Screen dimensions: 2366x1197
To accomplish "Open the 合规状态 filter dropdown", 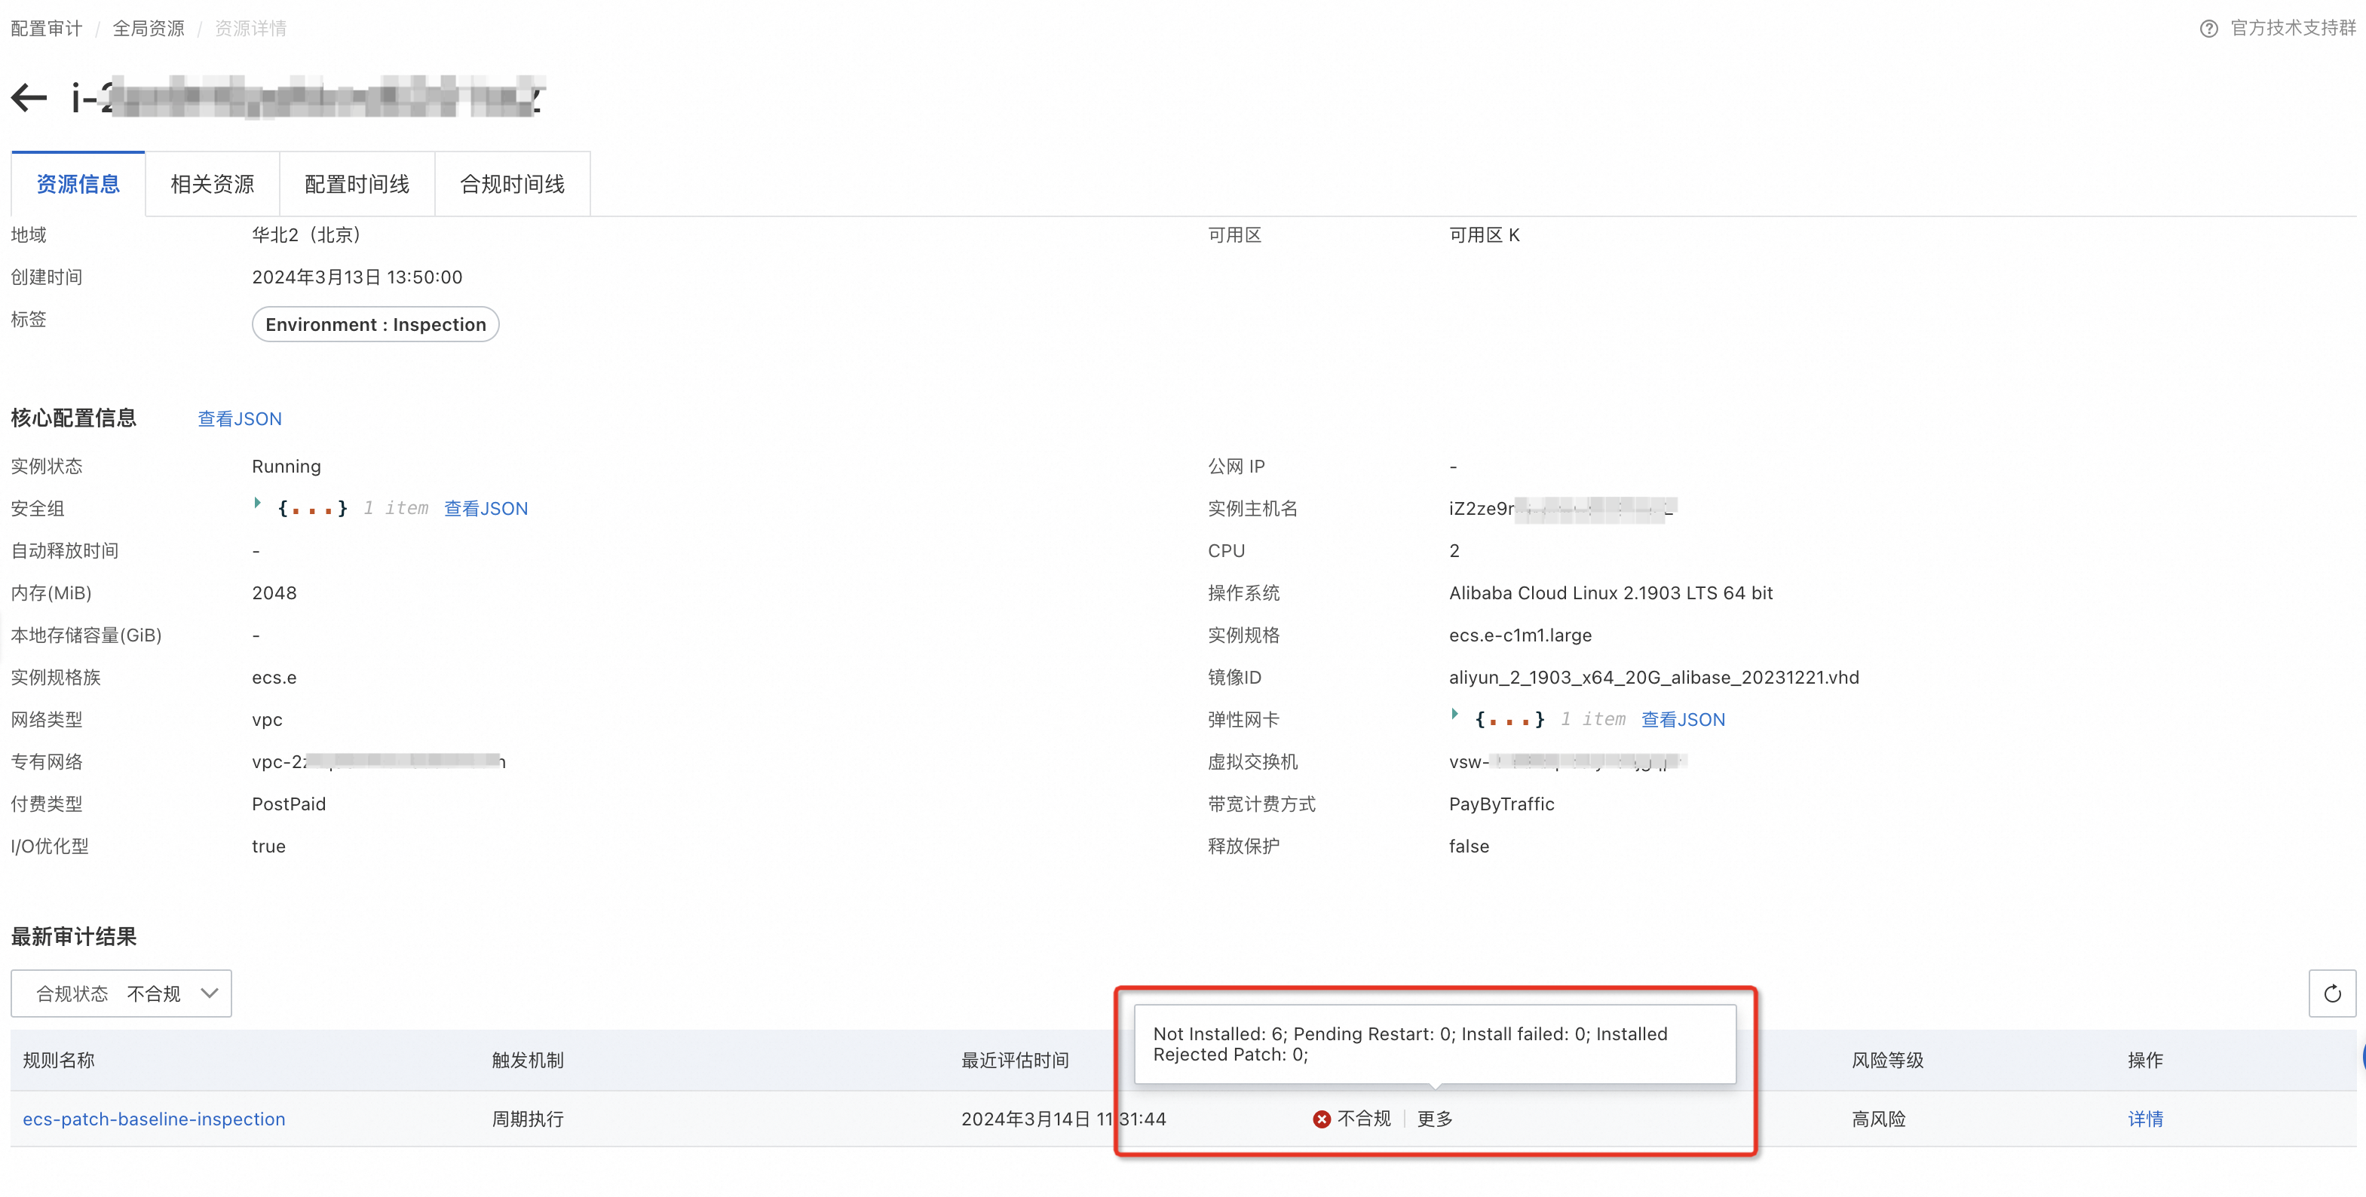I will pos(121,993).
